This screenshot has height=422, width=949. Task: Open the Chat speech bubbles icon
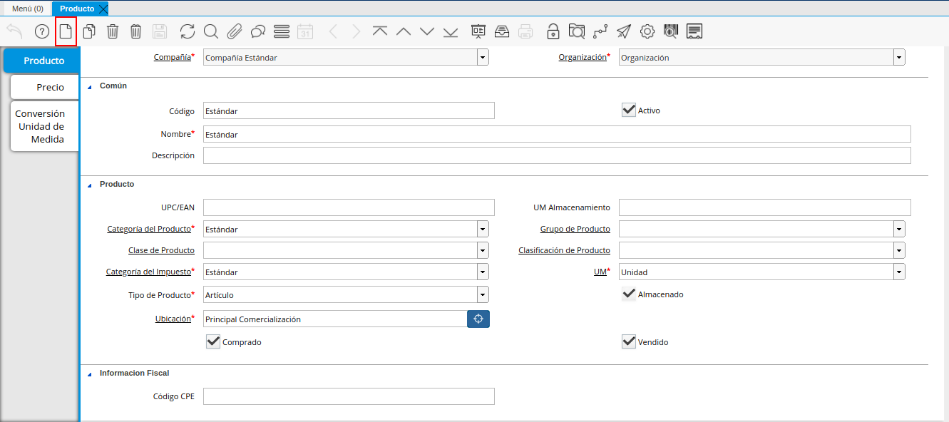258,31
